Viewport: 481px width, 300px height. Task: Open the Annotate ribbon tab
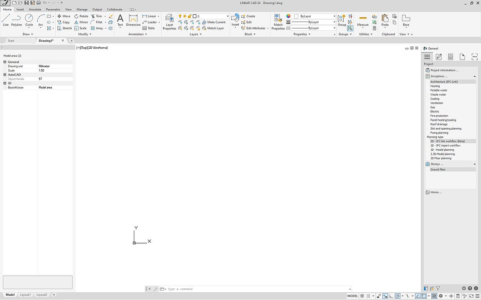point(35,9)
